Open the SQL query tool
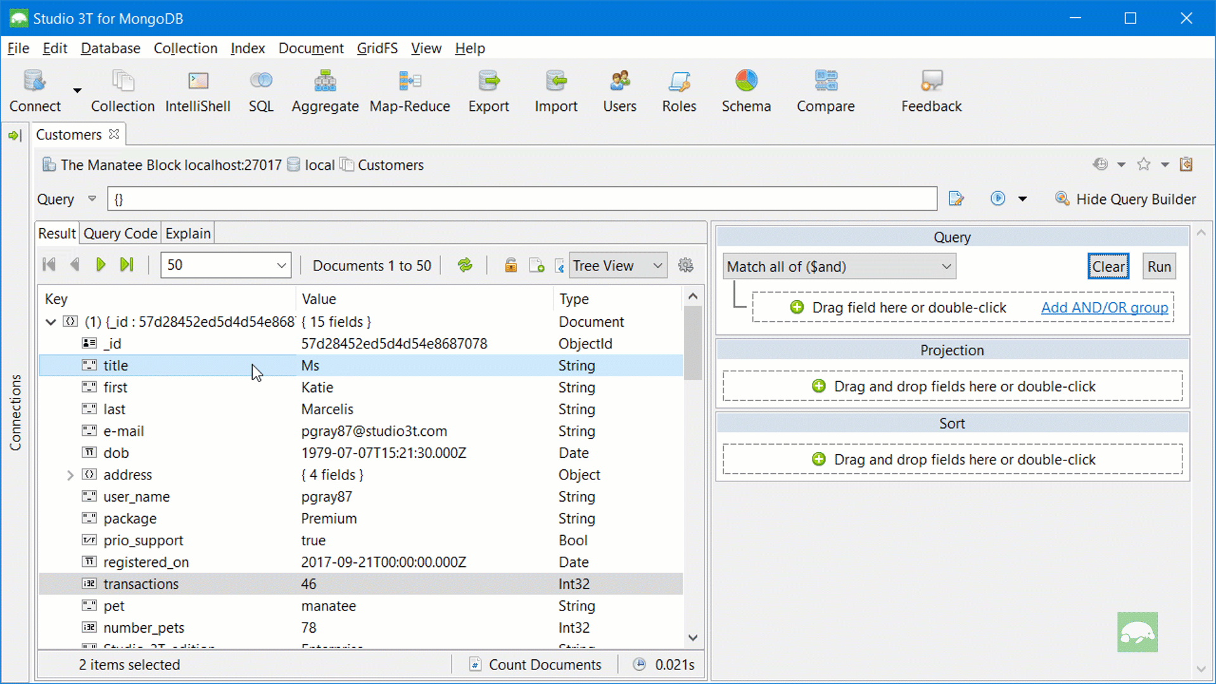The image size is (1216, 684). (x=261, y=81)
